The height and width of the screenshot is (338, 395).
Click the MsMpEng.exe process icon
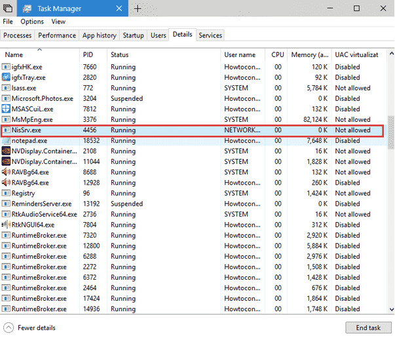pyautogui.click(x=6, y=119)
